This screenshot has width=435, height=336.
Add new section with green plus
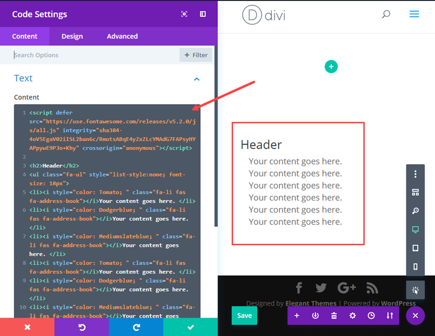(331, 67)
